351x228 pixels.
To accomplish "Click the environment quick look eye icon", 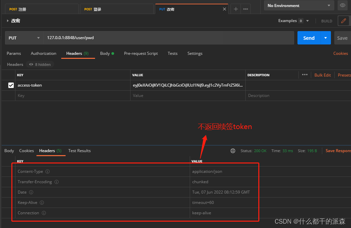I will [343, 5].
